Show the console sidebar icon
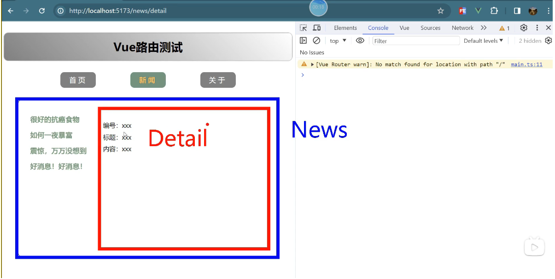The height and width of the screenshot is (279, 555). tap(304, 40)
